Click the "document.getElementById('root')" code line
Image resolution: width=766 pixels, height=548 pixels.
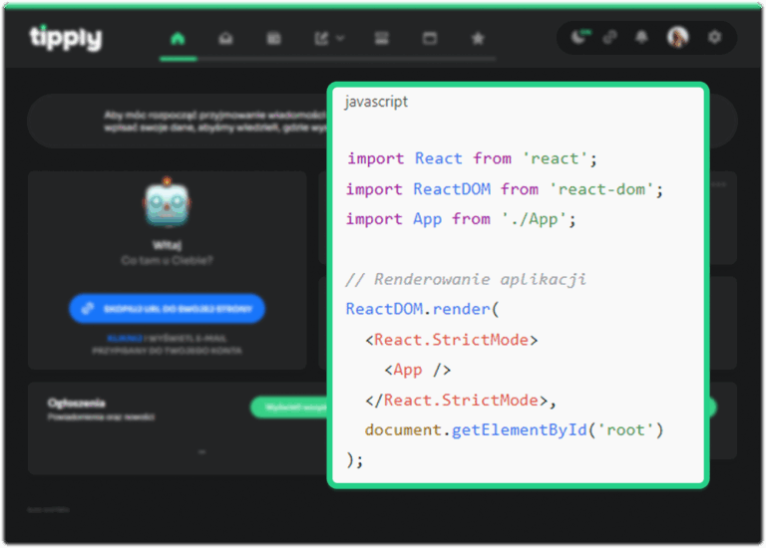(x=514, y=429)
